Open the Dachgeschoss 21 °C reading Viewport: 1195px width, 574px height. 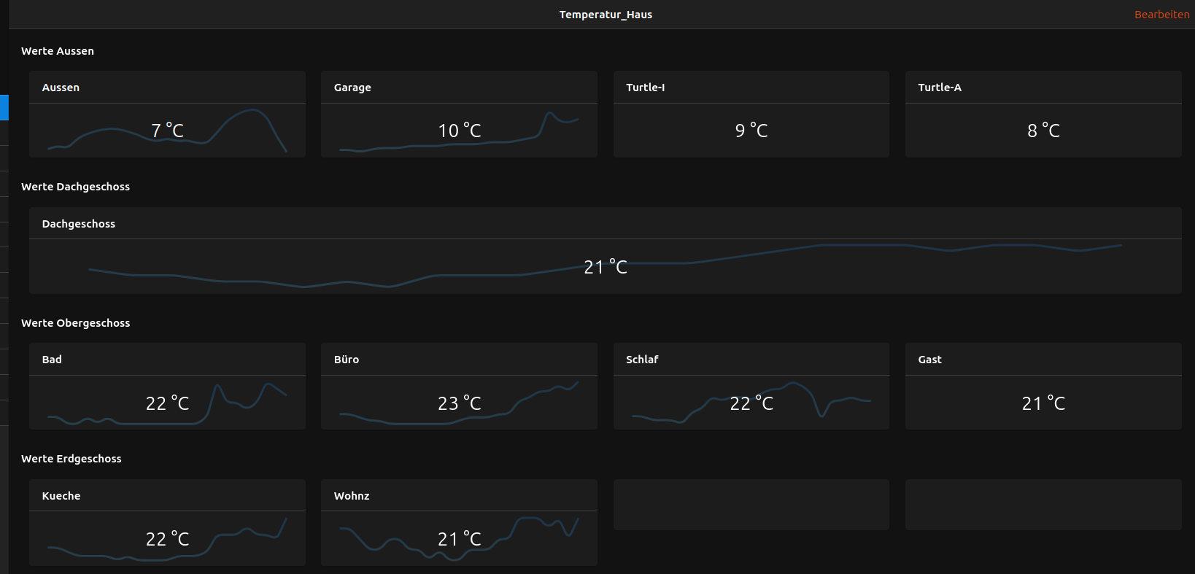(x=605, y=267)
